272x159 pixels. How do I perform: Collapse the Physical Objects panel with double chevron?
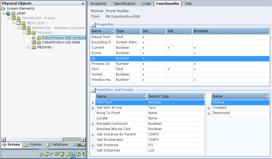click(83, 3)
